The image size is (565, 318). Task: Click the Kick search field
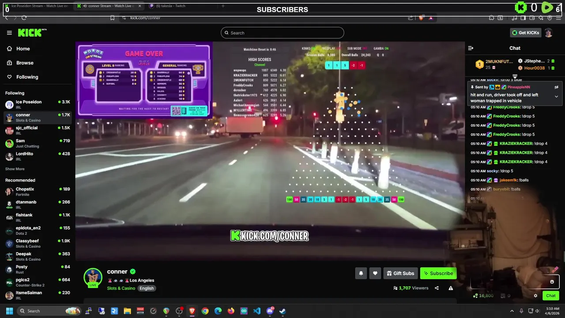282,33
